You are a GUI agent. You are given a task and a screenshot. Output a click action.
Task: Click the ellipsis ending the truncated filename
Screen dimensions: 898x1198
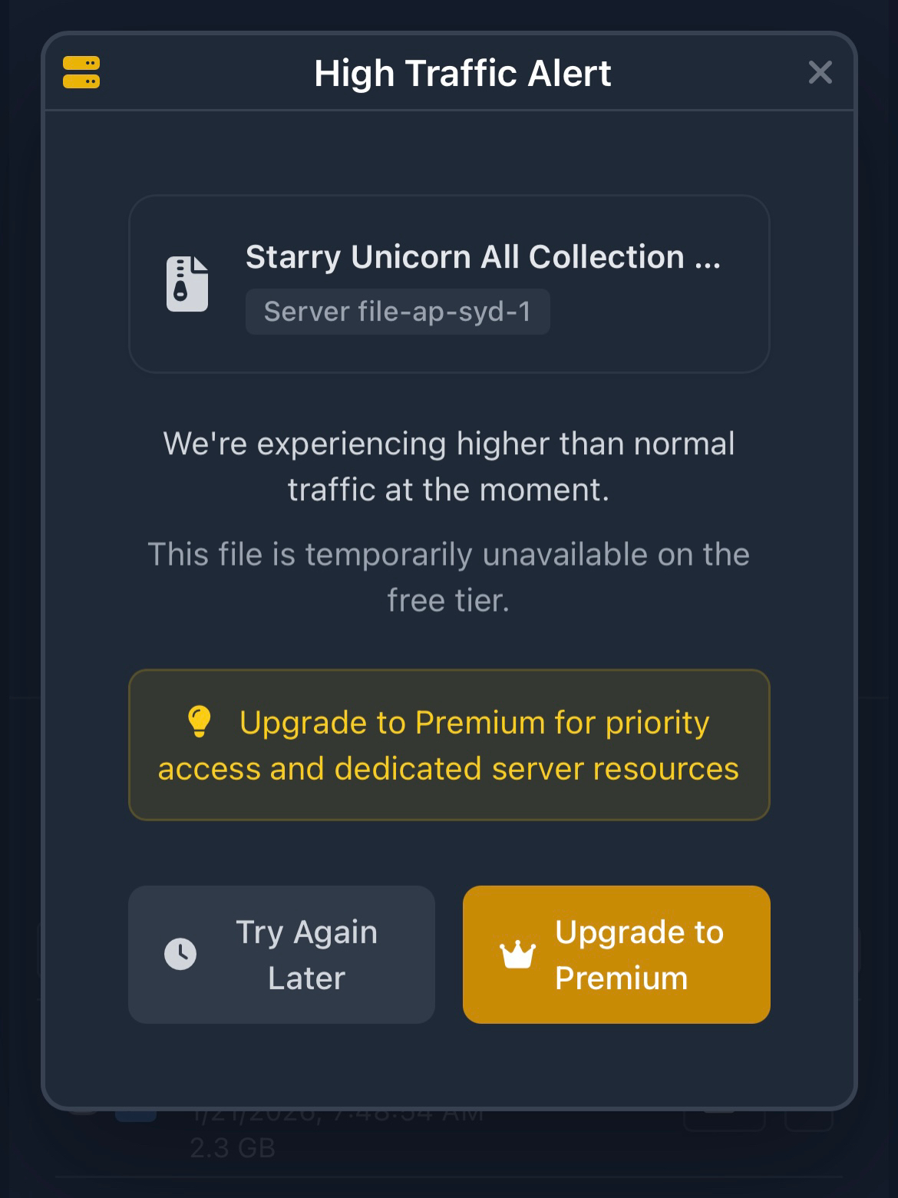coord(708,259)
